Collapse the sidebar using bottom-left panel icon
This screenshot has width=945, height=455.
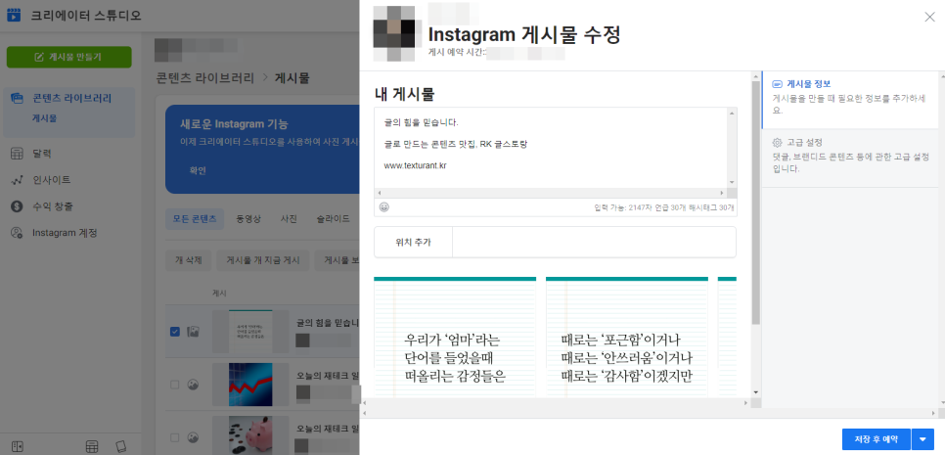(x=17, y=446)
